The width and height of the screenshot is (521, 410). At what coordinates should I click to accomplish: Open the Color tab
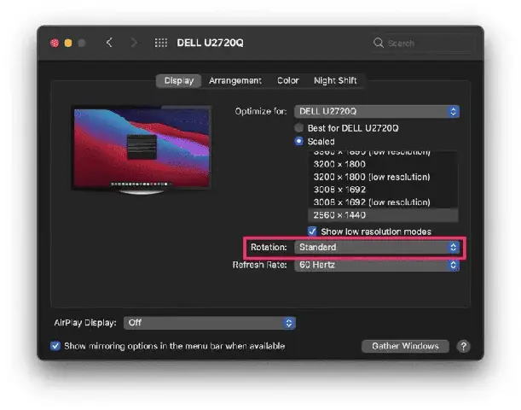(287, 80)
